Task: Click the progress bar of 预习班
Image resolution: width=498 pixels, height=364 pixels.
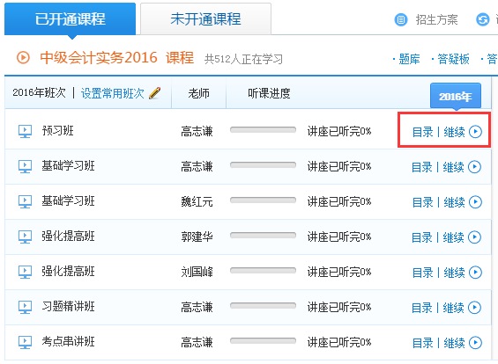Action: (263, 130)
